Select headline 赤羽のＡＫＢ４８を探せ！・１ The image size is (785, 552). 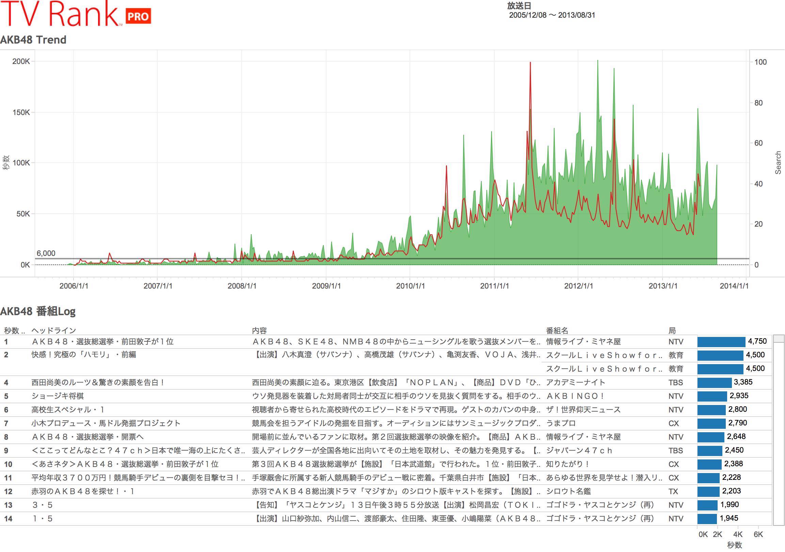pyautogui.click(x=83, y=491)
